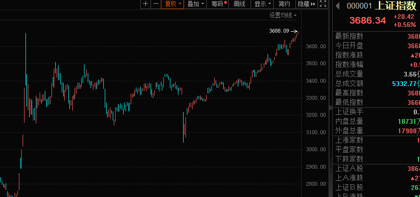The image size is (420, 197).
Task: Zoom out the chart with the minus icon
Action: (x=156, y=4)
